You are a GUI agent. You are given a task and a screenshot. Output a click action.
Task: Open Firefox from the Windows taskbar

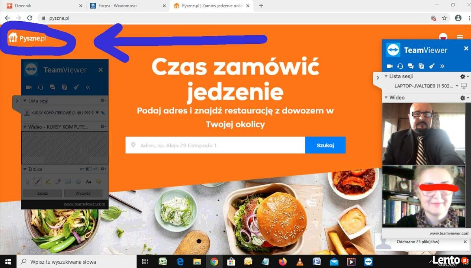(x=283, y=262)
